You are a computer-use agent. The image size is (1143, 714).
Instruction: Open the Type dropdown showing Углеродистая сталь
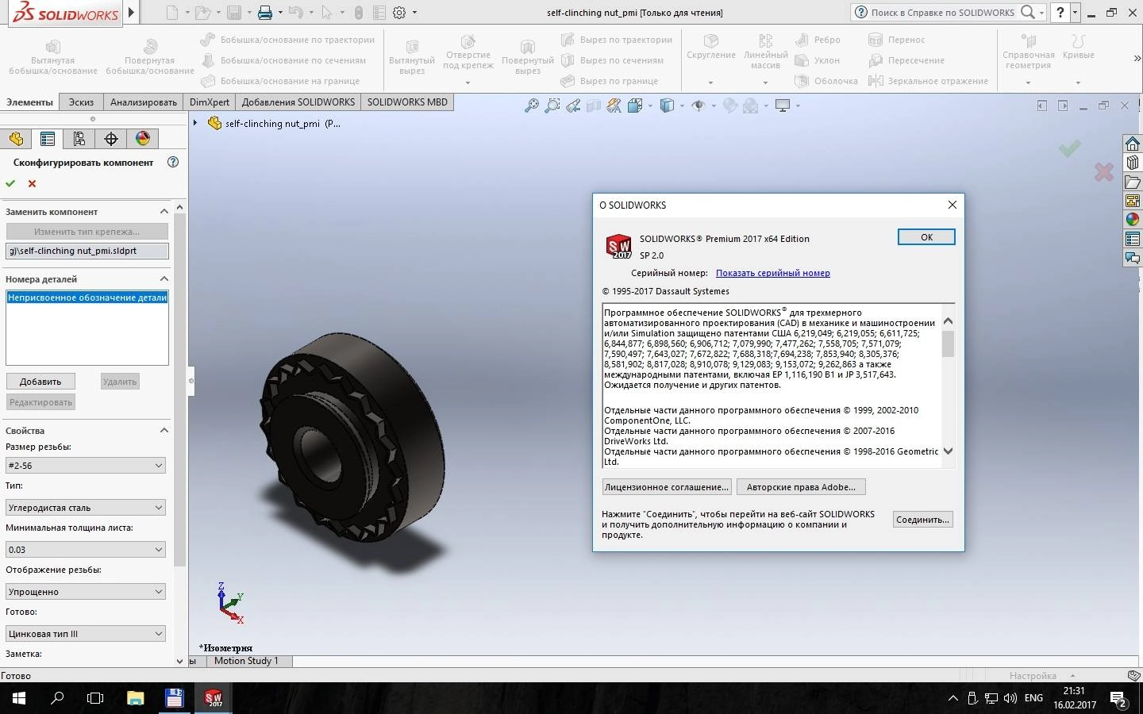tap(86, 508)
